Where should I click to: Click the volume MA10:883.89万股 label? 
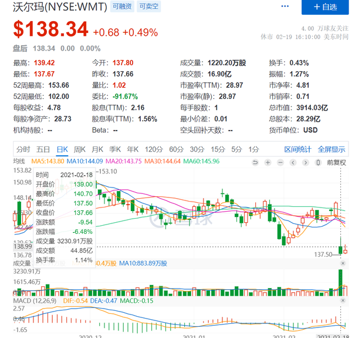point(143,263)
